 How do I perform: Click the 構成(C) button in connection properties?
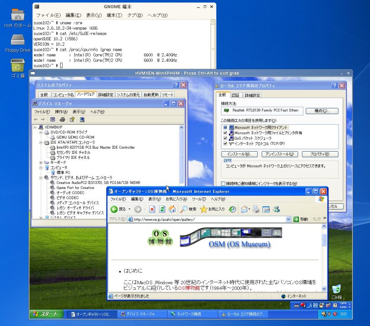[322, 111]
